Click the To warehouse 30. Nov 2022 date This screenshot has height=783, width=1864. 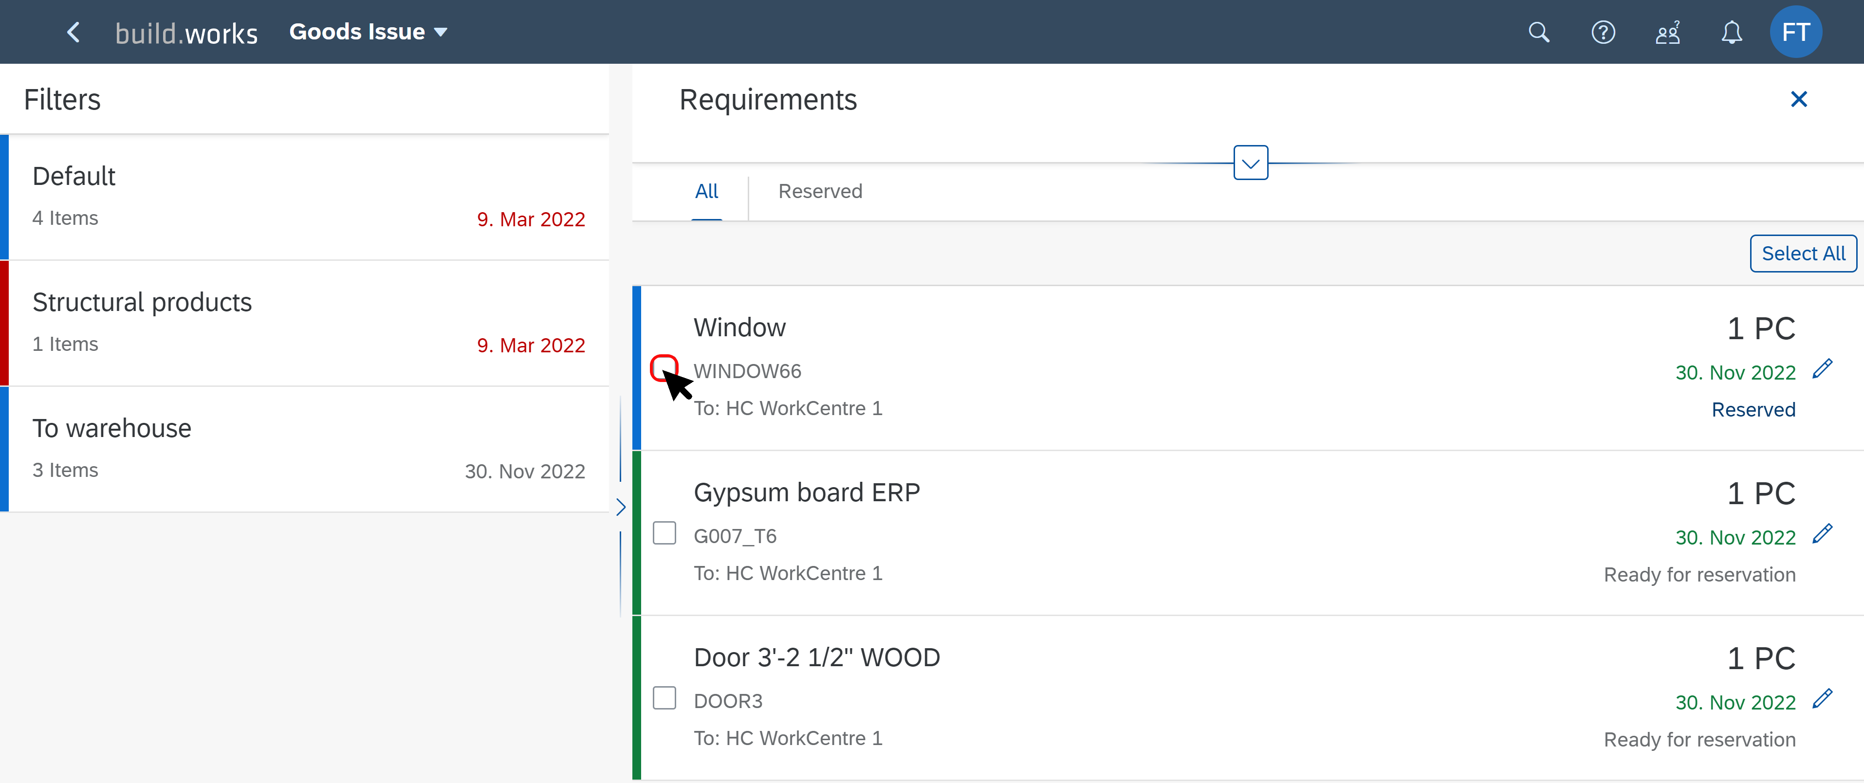pyautogui.click(x=525, y=471)
